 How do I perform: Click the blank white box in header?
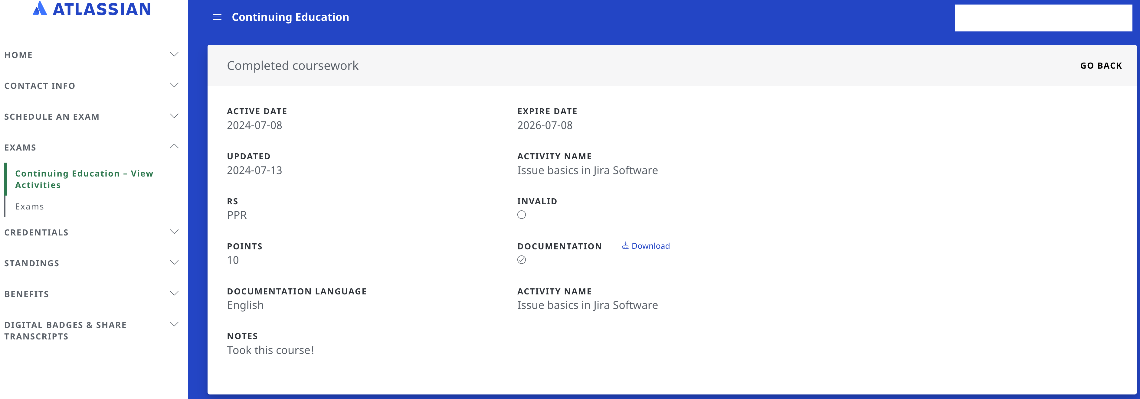(x=1043, y=18)
